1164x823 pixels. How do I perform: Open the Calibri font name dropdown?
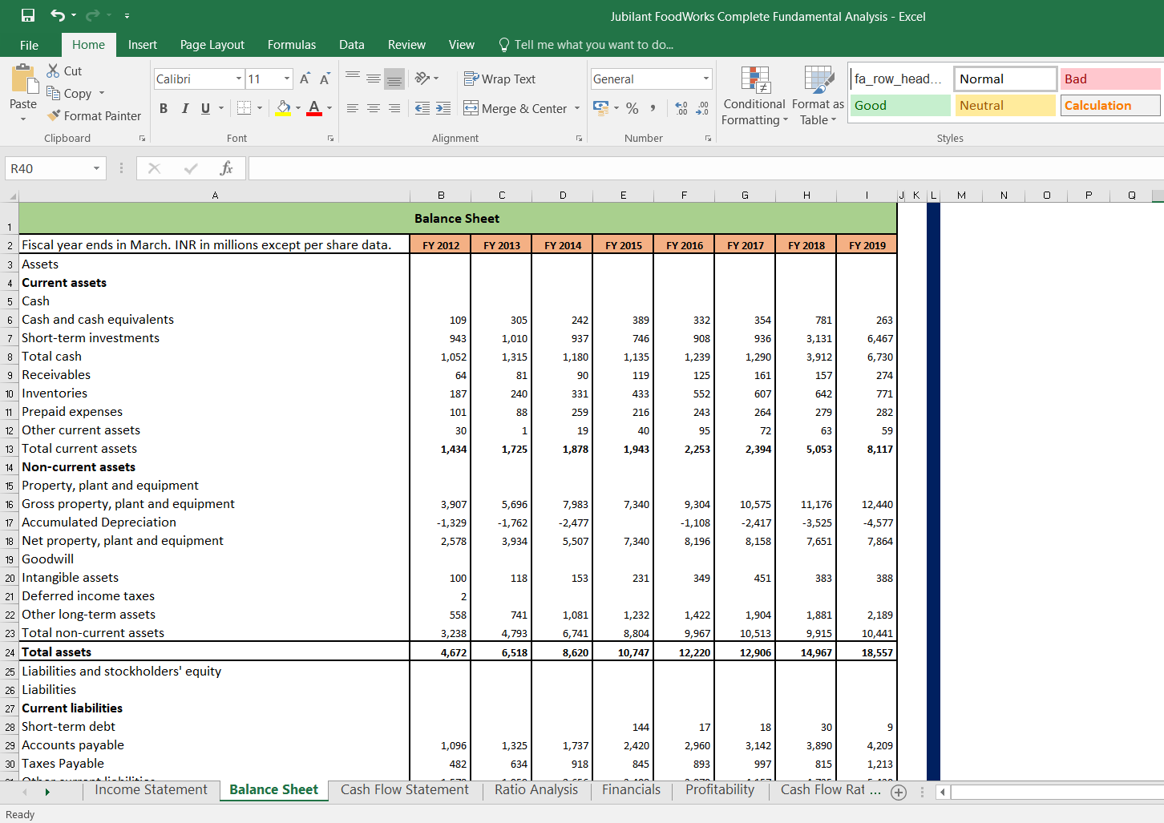pyautogui.click(x=239, y=79)
